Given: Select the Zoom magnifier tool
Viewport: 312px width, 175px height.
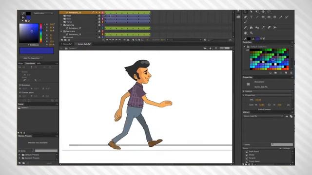Looking at the screenshot, I should coord(252,33).
